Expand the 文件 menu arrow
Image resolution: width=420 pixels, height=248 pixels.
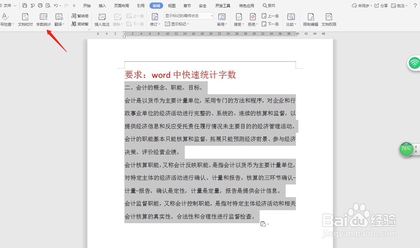pyautogui.click(x=15, y=5)
